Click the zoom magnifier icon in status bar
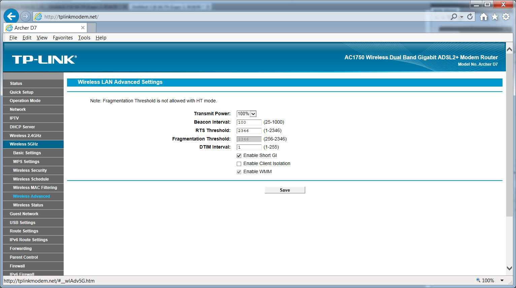Image resolution: width=516 pixels, height=288 pixels. [x=478, y=280]
